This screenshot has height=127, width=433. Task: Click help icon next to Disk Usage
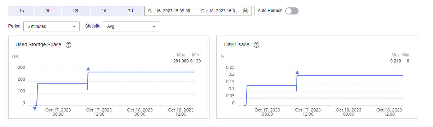coord(257,45)
